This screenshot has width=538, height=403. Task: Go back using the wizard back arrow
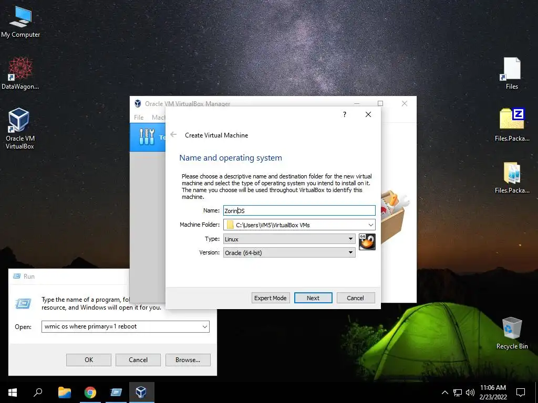coord(173,135)
